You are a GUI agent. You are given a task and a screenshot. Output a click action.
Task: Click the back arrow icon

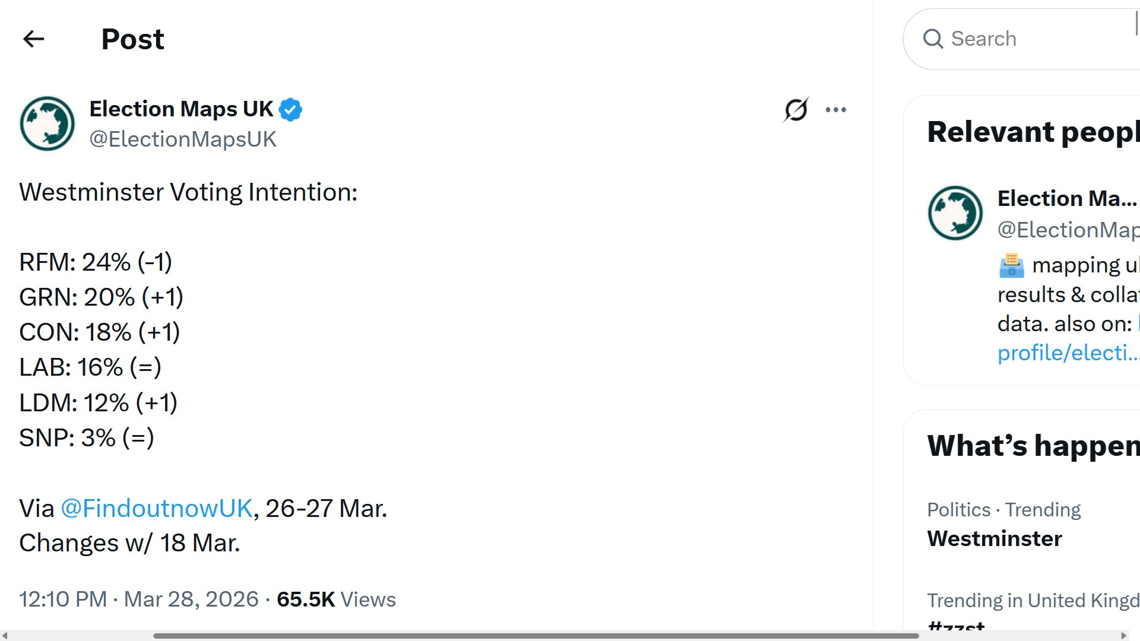(x=34, y=39)
